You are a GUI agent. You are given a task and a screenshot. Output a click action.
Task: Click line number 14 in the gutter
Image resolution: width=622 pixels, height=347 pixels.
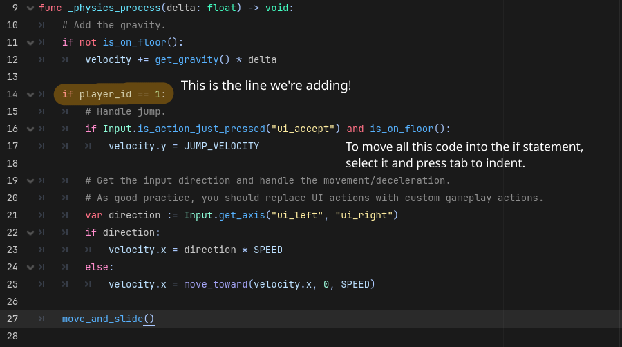[12, 95]
